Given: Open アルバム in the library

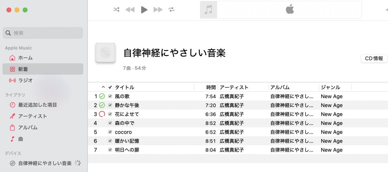Looking at the screenshot, I should point(43,127).
